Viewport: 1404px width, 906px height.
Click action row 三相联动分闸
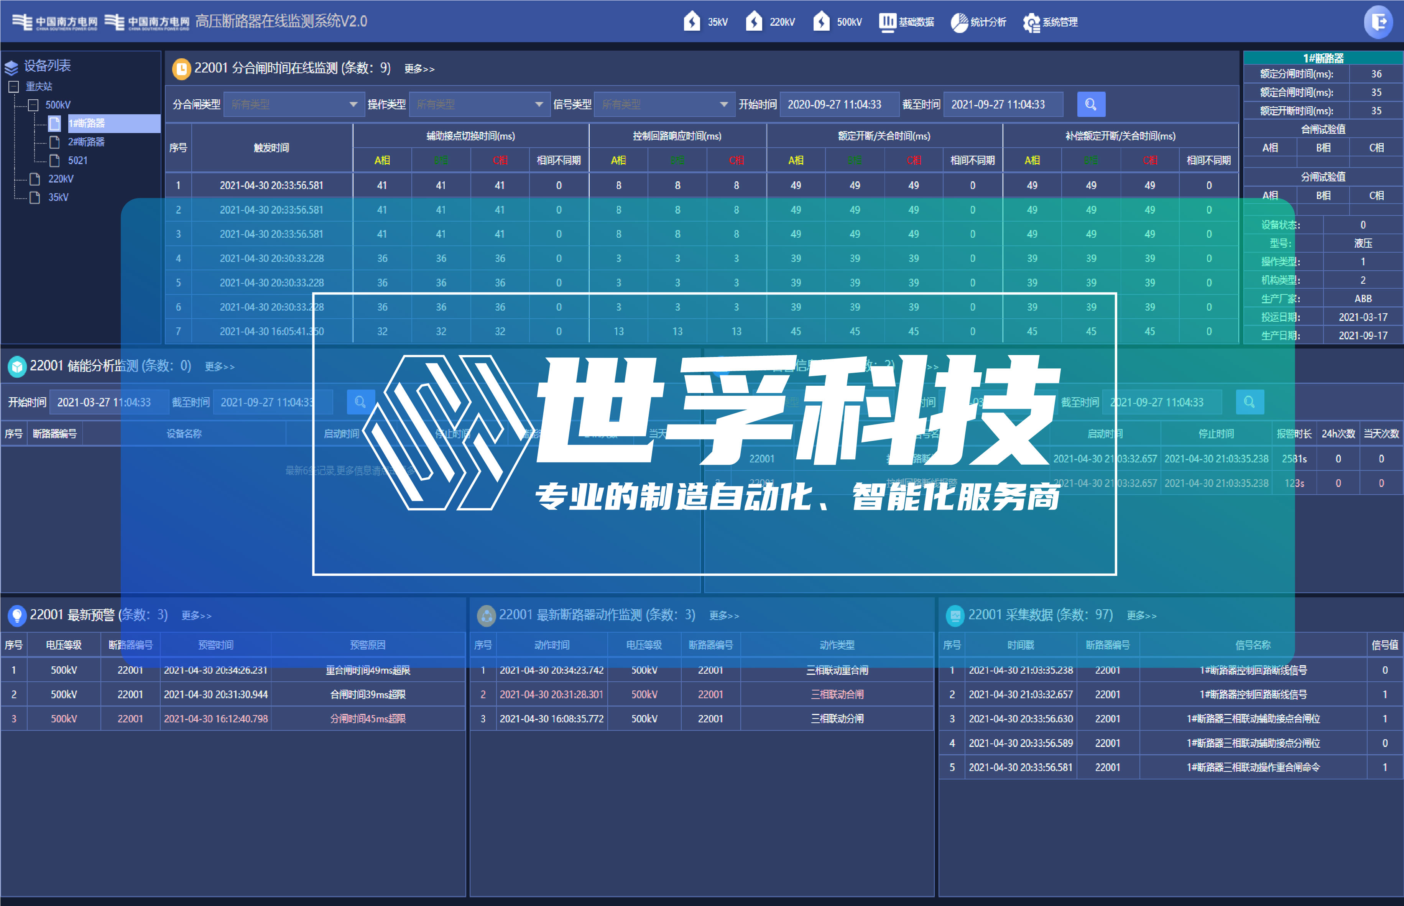pyautogui.click(x=702, y=719)
